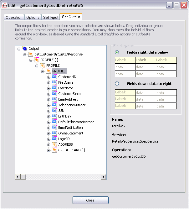189x209 pixels.
Task: Select the CustomerSince tree item
Action: [x=69, y=94]
